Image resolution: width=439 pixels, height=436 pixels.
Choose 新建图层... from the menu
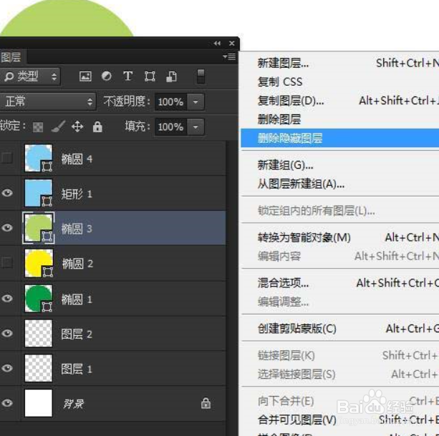point(283,63)
